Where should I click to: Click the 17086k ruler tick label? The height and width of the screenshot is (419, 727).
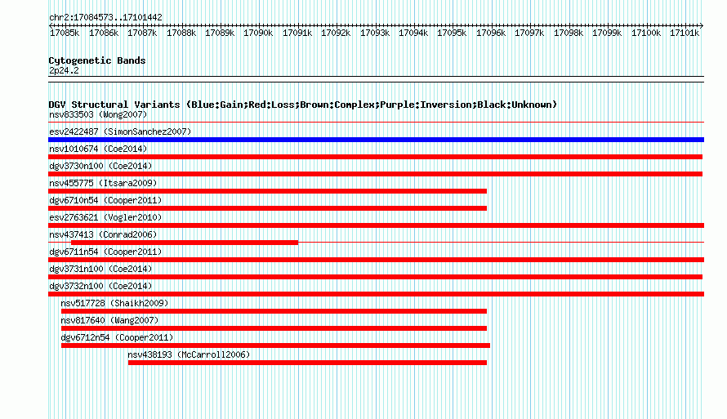[104, 33]
